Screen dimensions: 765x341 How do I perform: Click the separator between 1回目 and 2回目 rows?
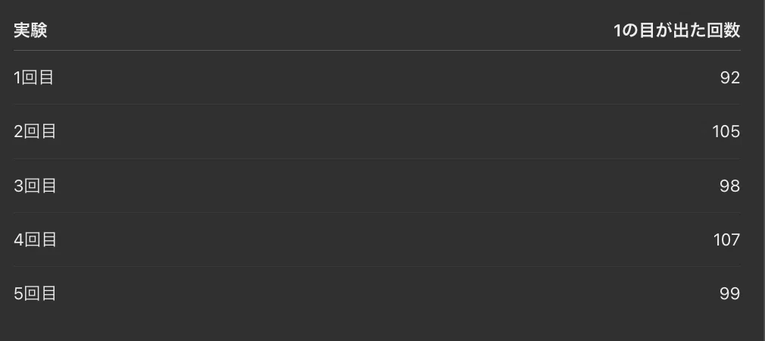377,105
